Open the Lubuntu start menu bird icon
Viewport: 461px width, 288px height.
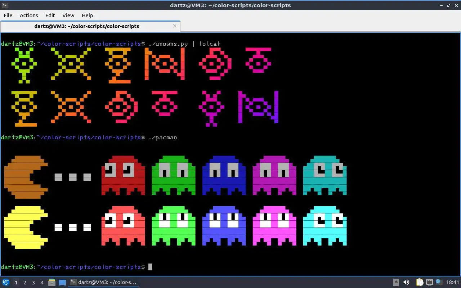tap(6, 282)
